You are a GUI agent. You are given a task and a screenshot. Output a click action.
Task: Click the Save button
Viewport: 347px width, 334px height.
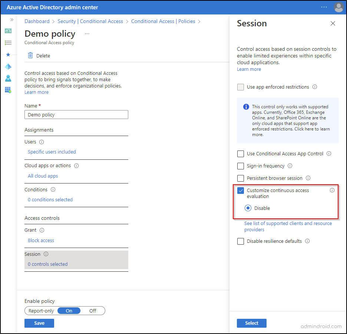coord(39,323)
